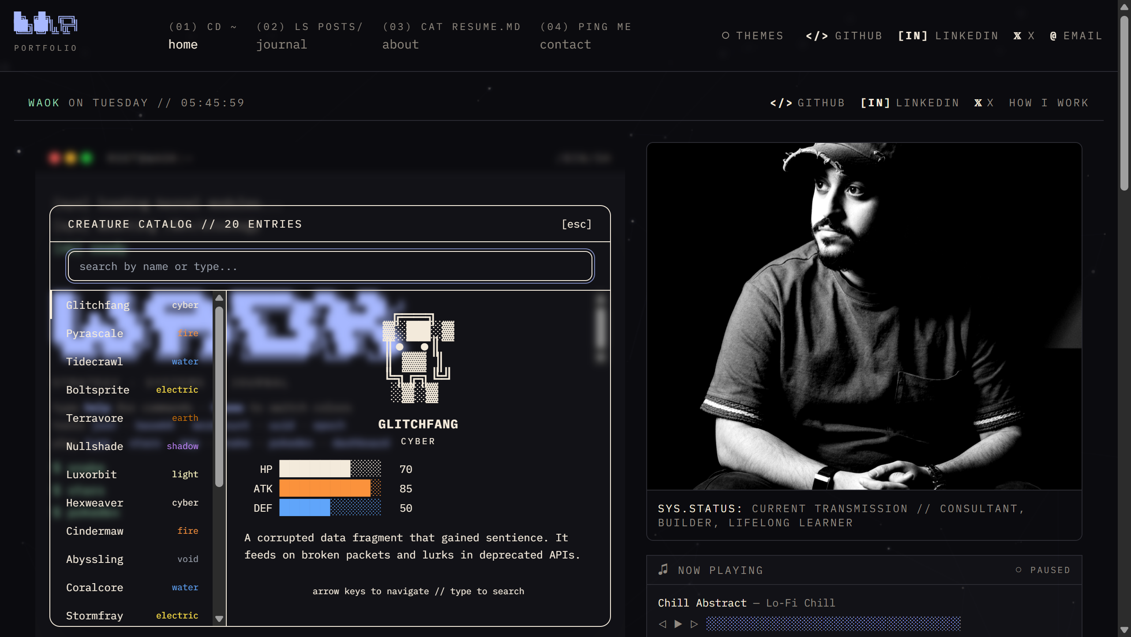Click the catalog scrollbar down arrow
Image resolution: width=1131 pixels, height=637 pixels.
(219, 618)
